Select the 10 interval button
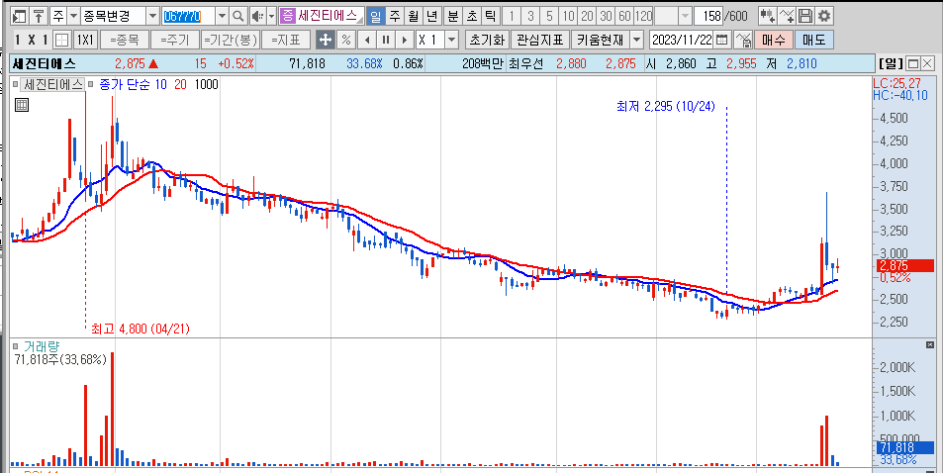 (x=569, y=16)
